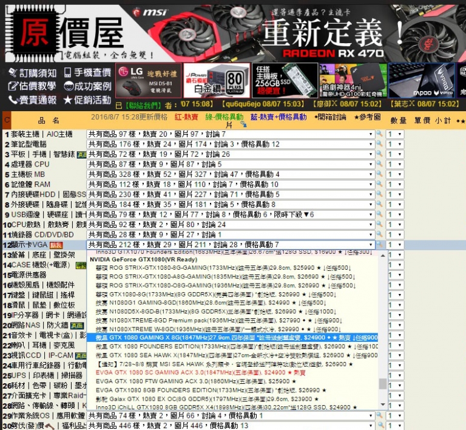Click the 原價屋 site logo
466x430 pixels.
66,33
